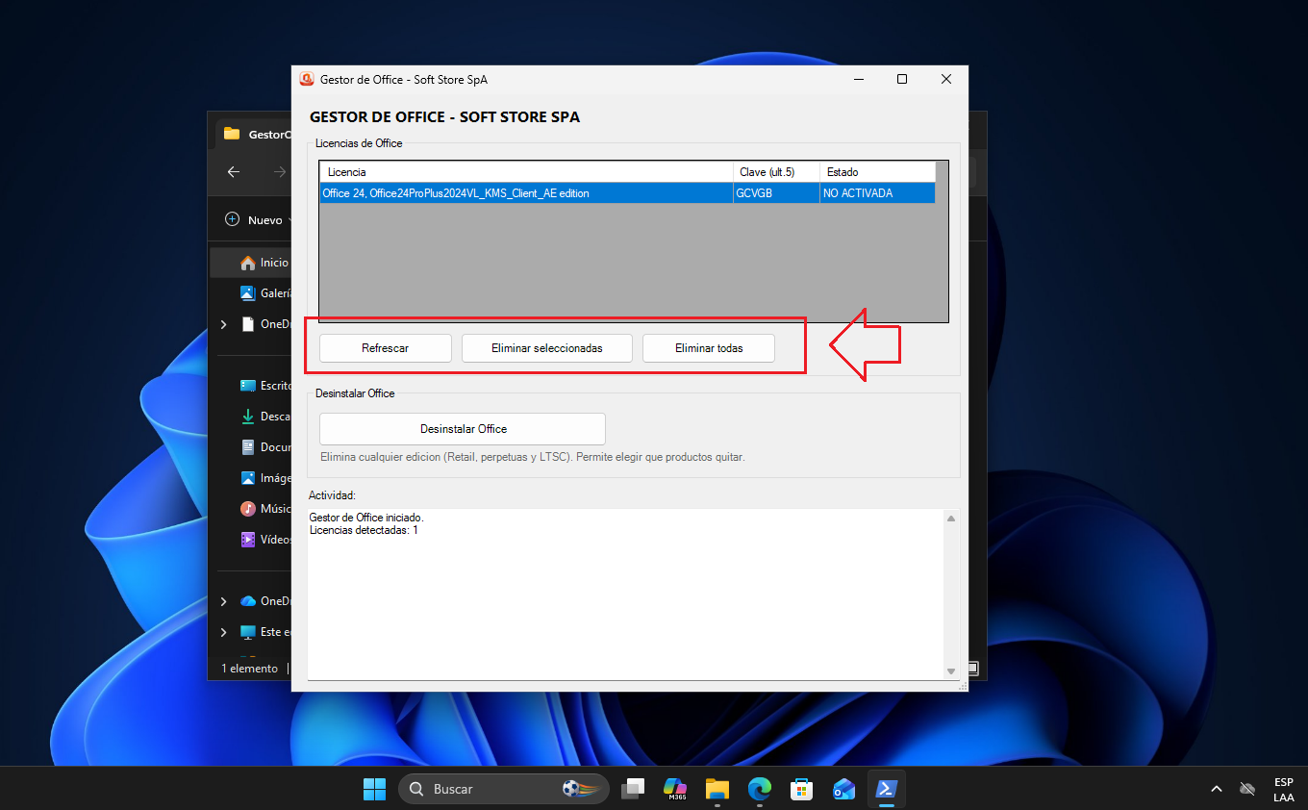Image resolution: width=1308 pixels, height=810 pixels.
Task: Click the Imágenes picture icon in sidebar
Action: [x=248, y=478]
